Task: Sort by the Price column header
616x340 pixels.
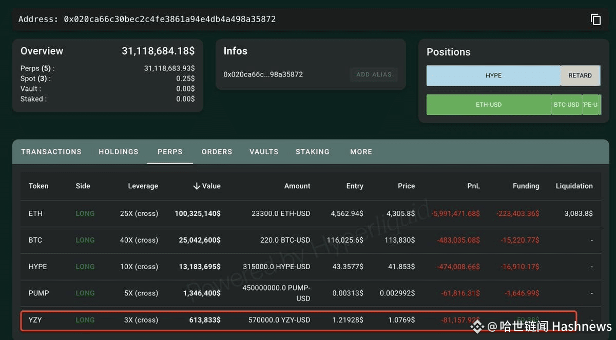Action: coord(406,186)
